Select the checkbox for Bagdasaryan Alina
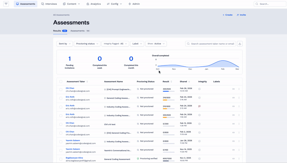The height and width of the screenshot is (163, 287). click(x=61, y=159)
